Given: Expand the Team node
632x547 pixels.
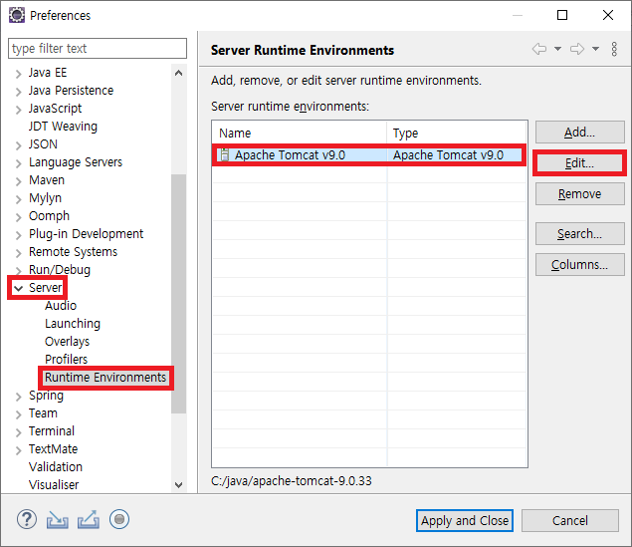Looking at the screenshot, I should pos(18,414).
